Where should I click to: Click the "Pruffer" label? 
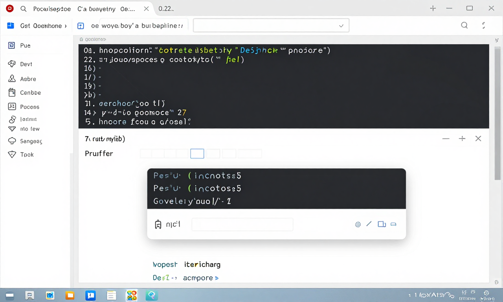pyautogui.click(x=99, y=154)
